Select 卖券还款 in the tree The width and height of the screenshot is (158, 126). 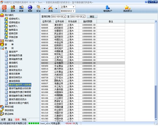(x=13, y=33)
